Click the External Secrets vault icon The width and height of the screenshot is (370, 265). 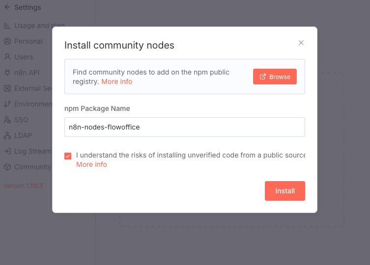7,88
